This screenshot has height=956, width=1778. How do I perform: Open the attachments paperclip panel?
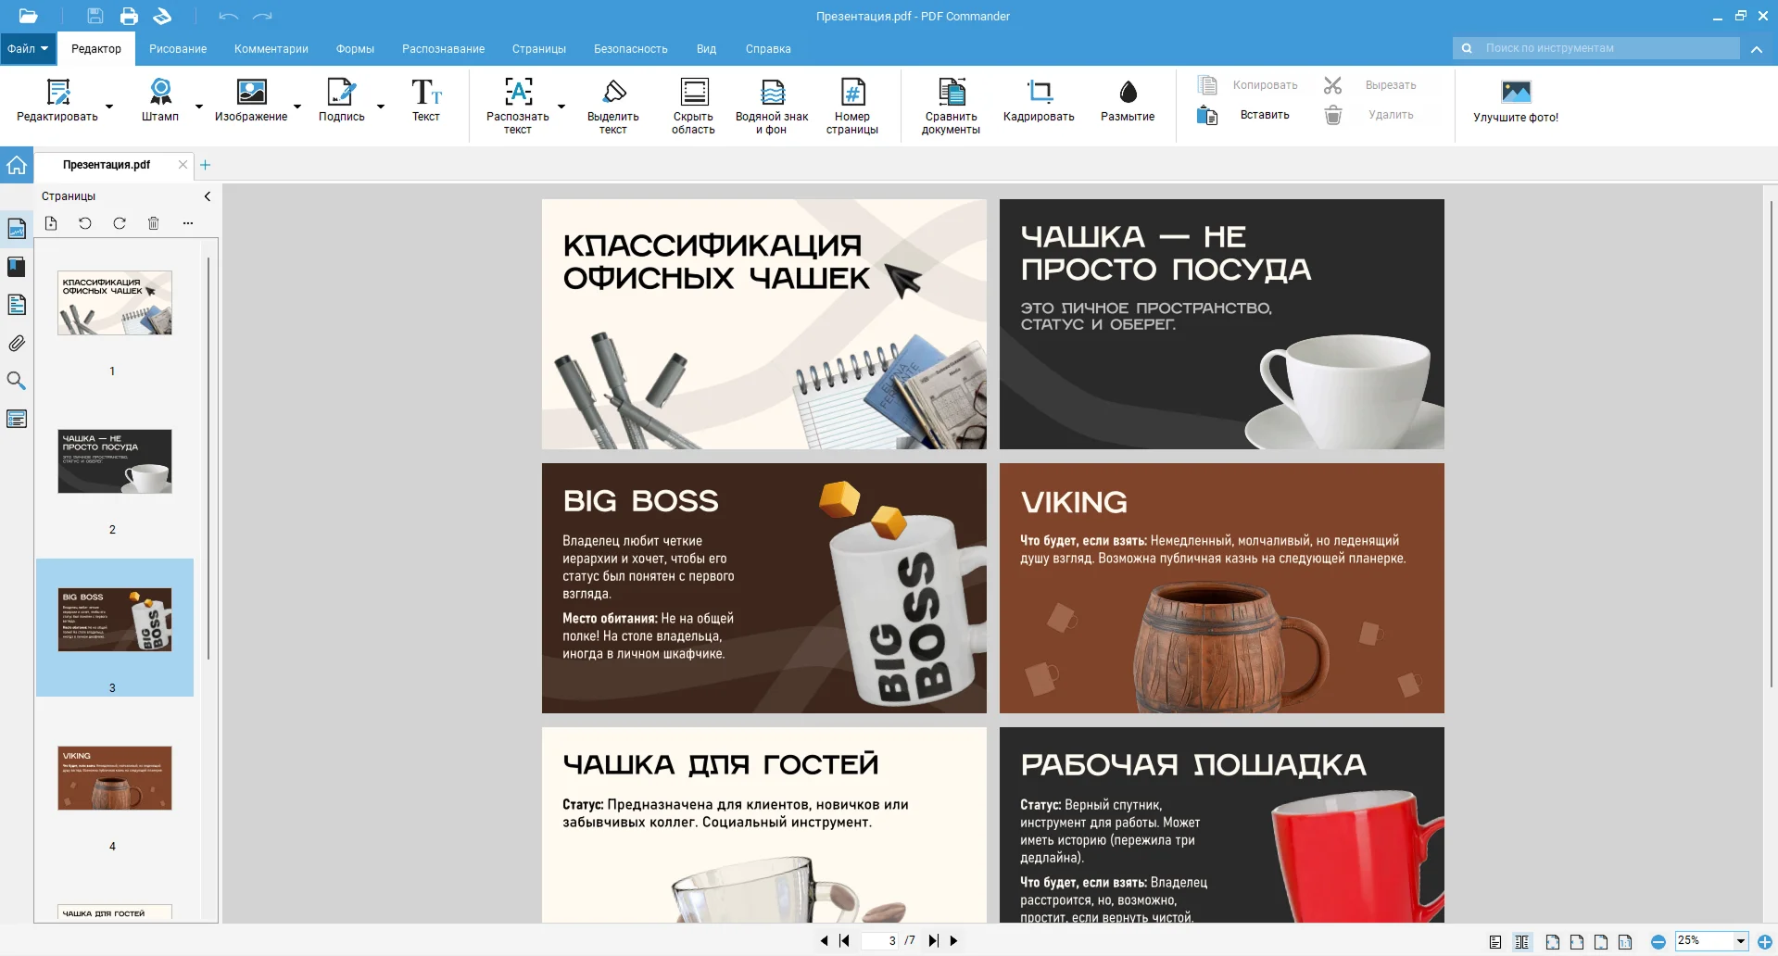(x=17, y=343)
